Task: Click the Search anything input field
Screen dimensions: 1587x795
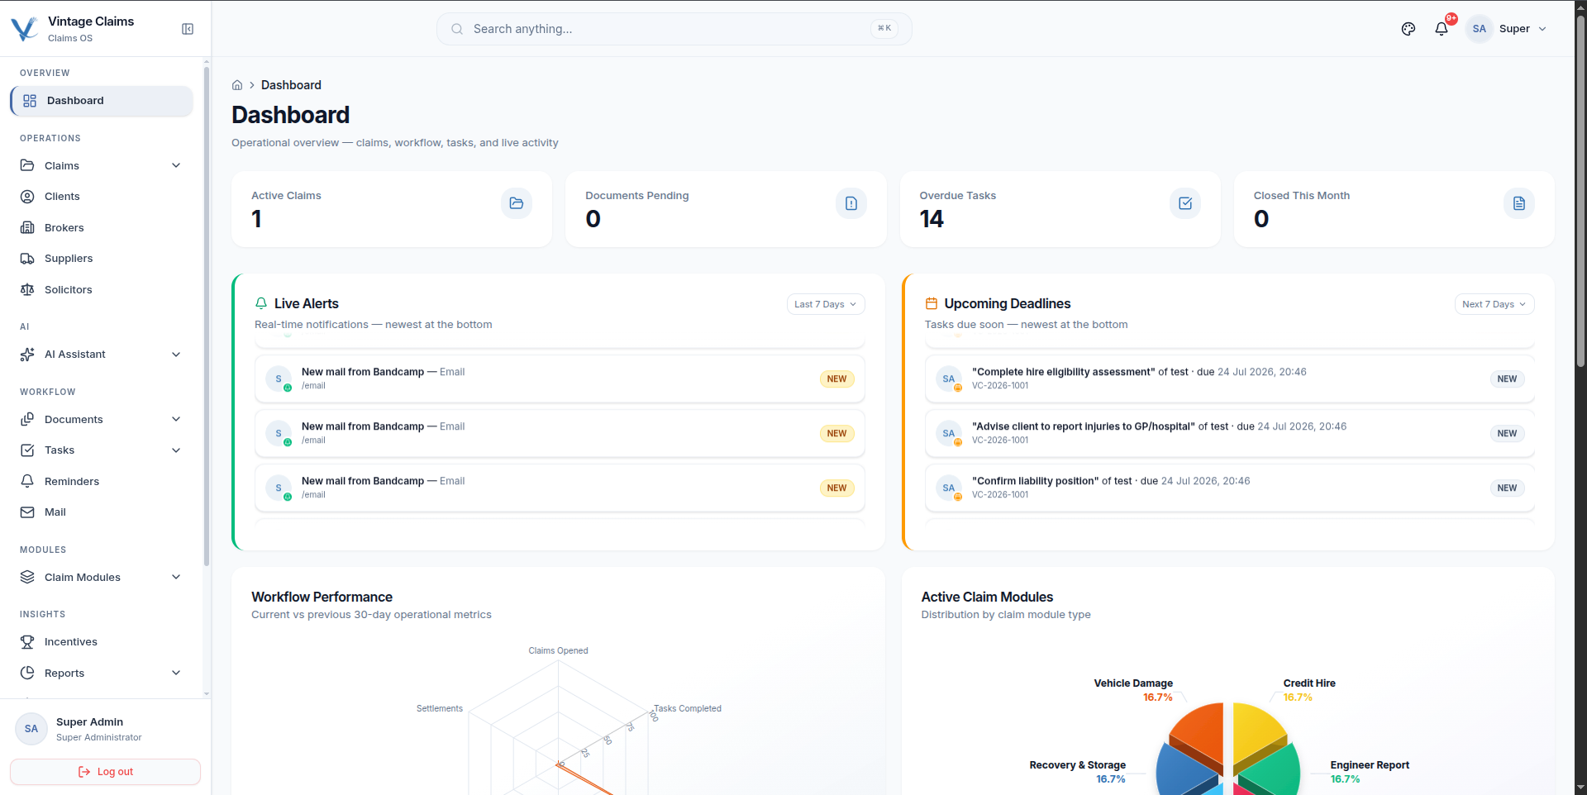Action: [674, 29]
